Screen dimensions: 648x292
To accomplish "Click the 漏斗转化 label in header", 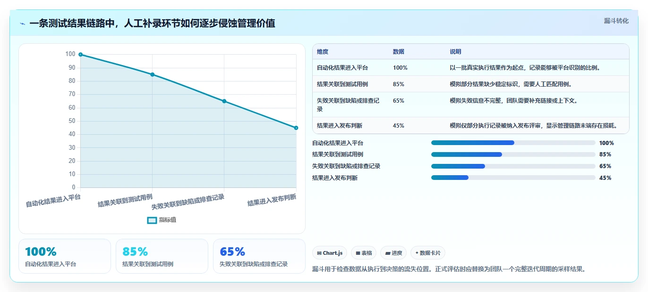I will coord(616,21).
